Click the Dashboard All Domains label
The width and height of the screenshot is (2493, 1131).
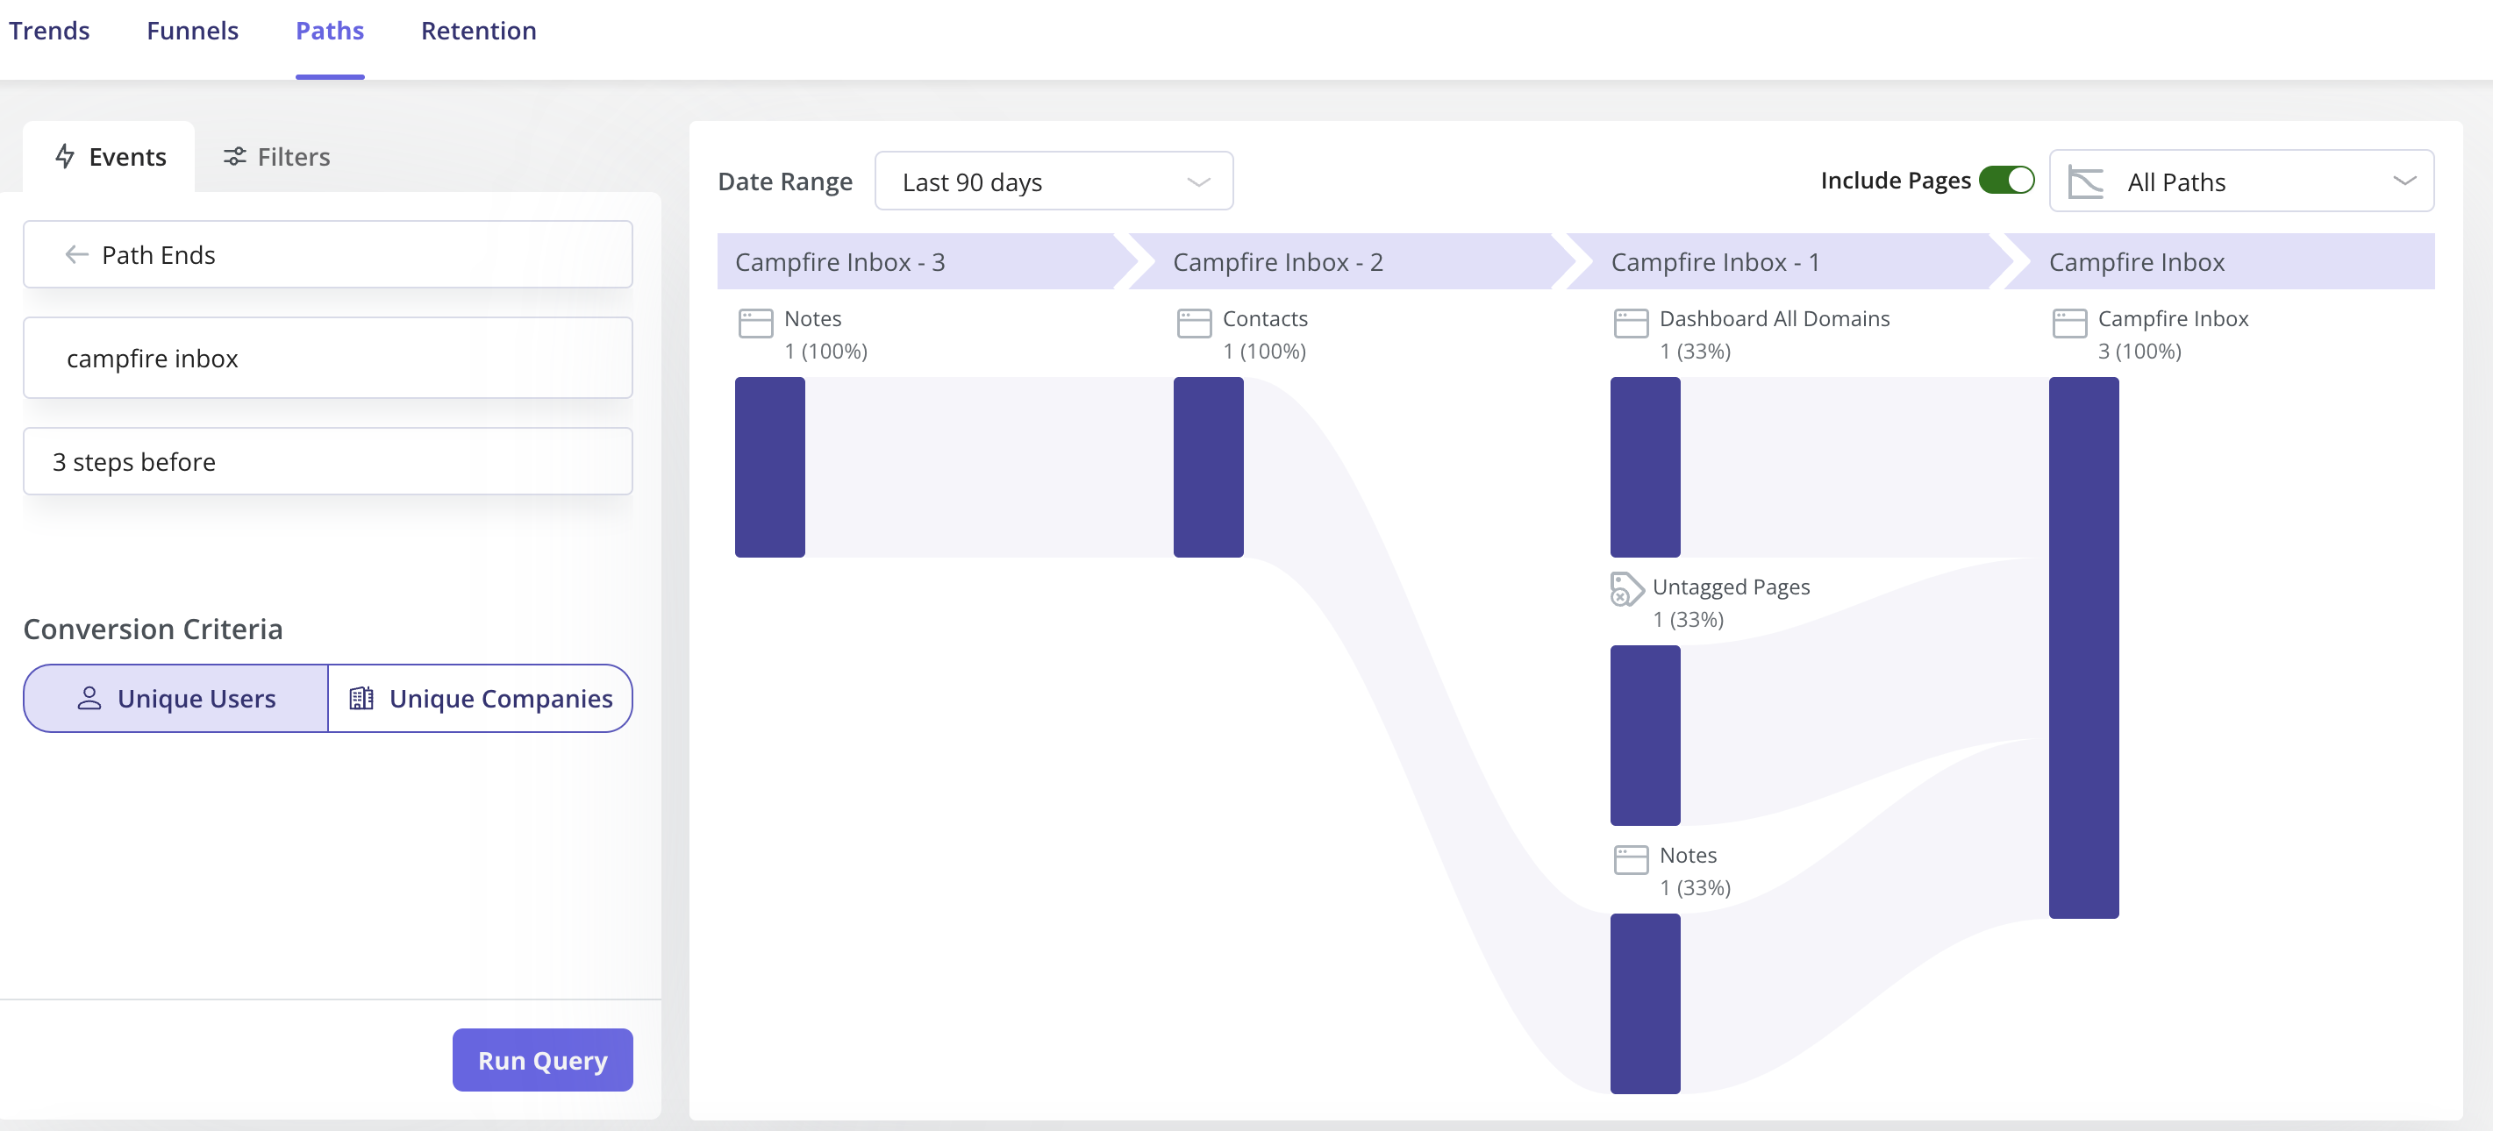[1774, 318]
